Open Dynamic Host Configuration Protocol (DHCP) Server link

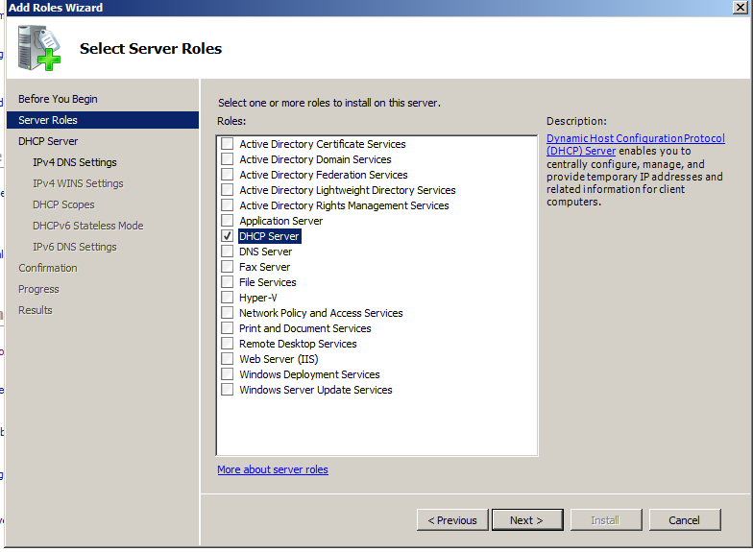(636, 144)
